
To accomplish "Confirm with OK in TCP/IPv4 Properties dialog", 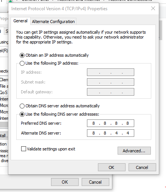I will click(x=112, y=167).
